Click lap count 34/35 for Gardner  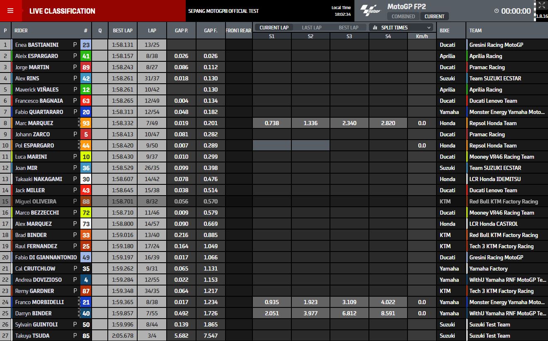pos(152,291)
